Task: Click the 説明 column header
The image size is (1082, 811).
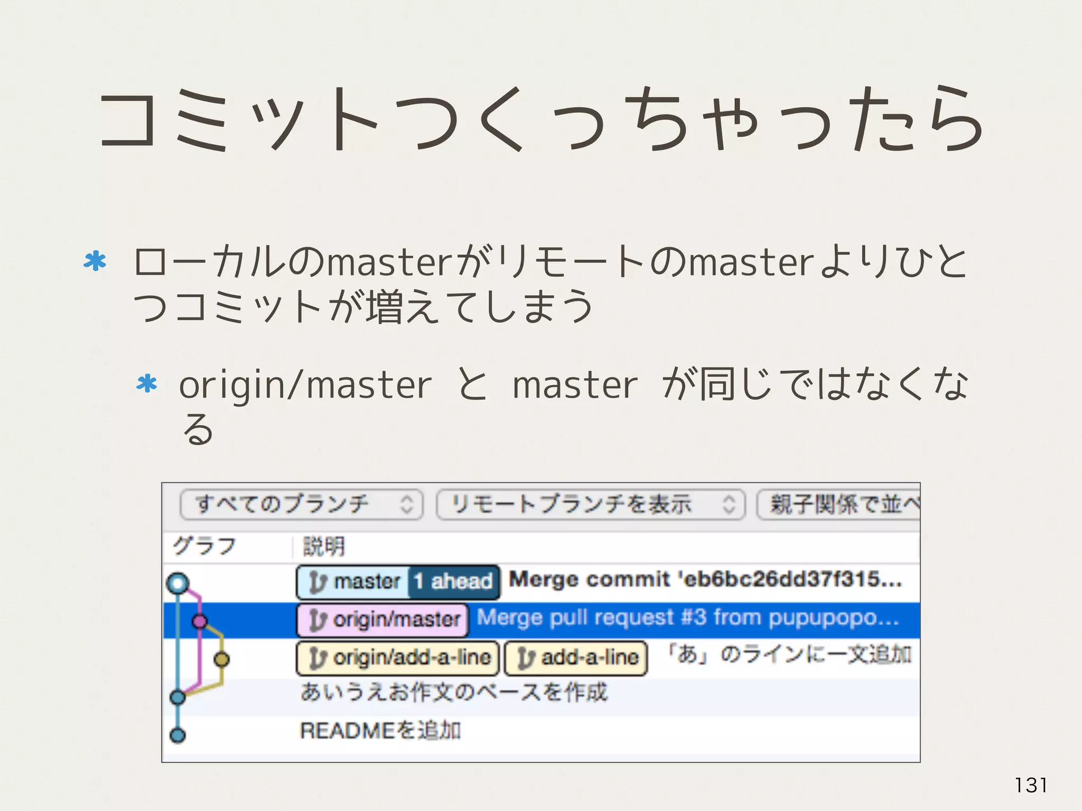Action: click(x=324, y=546)
